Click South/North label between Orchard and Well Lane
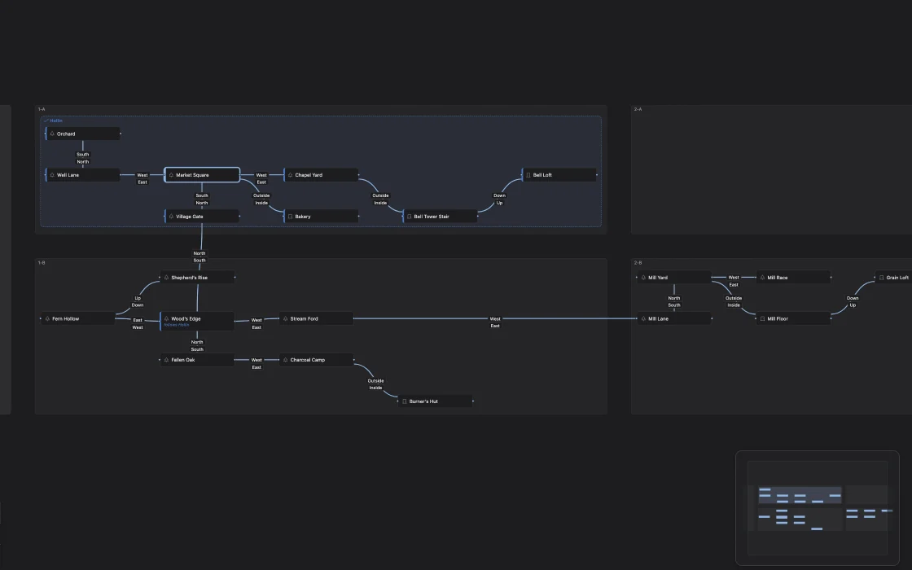The image size is (912, 570). (x=82, y=158)
